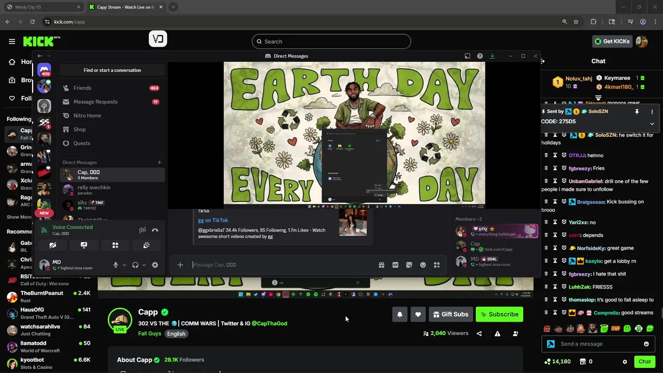Share the stream icon
This screenshot has height=373, width=663.
tap(479, 334)
